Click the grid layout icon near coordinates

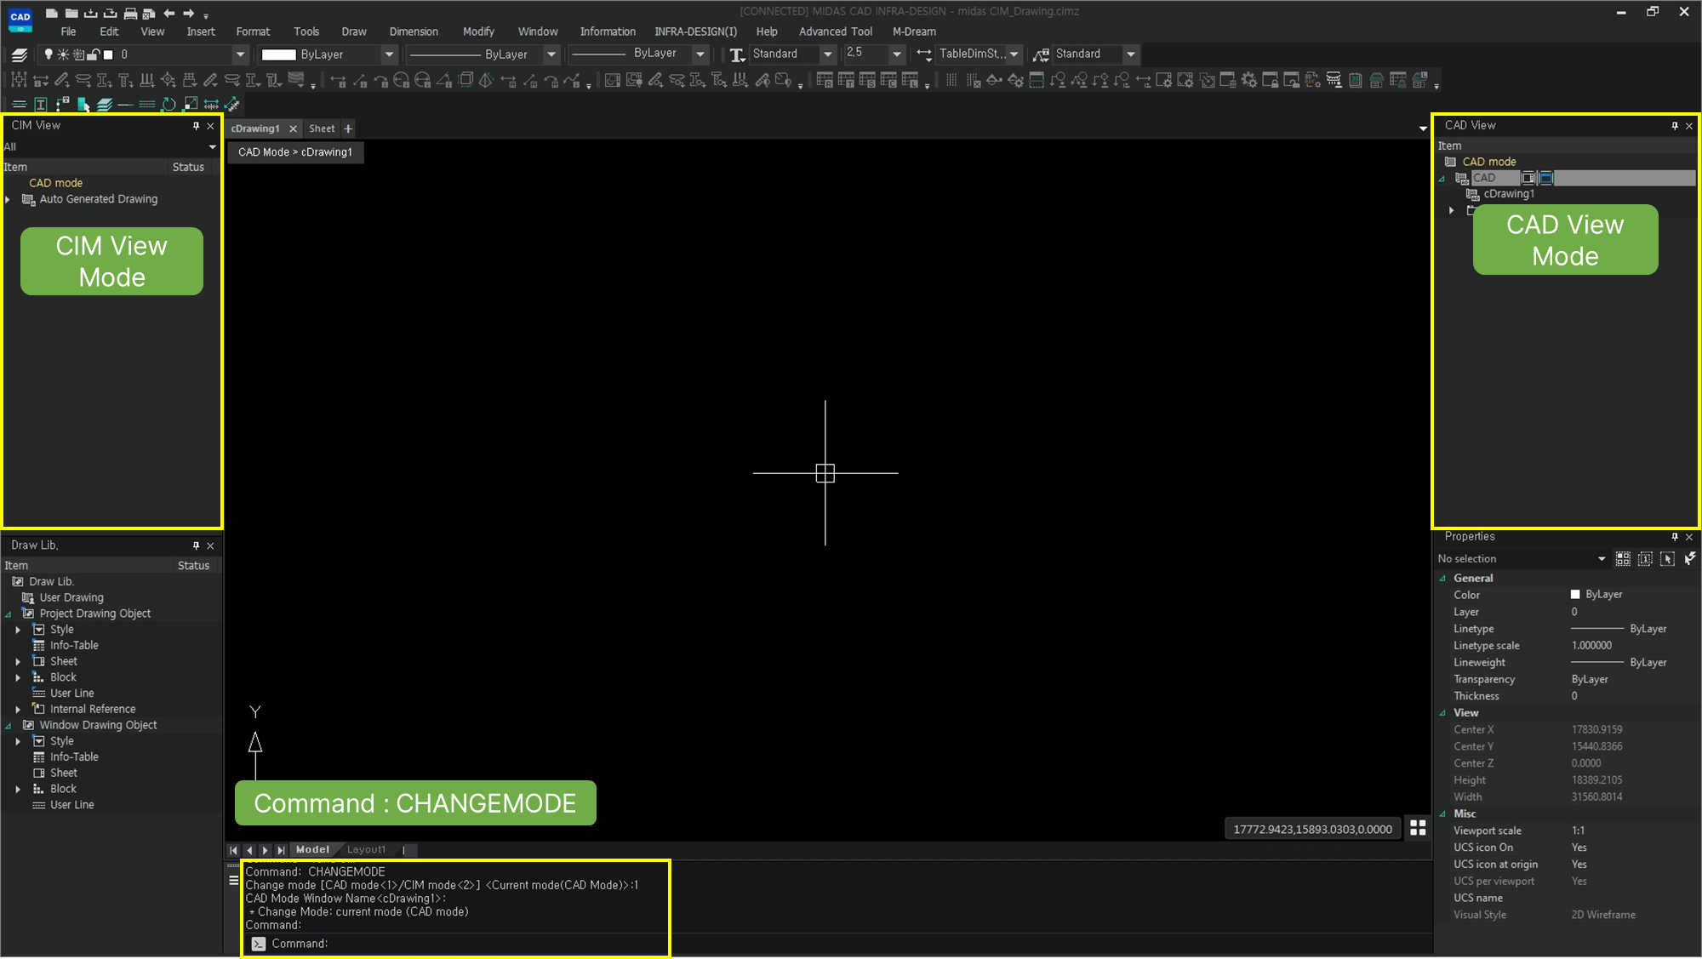point(1418,828)
